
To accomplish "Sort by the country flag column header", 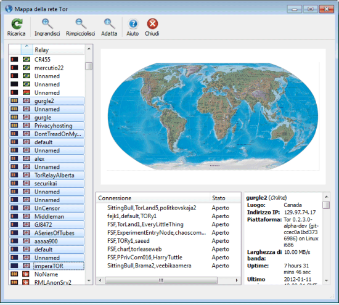I will tap(27, 50).
